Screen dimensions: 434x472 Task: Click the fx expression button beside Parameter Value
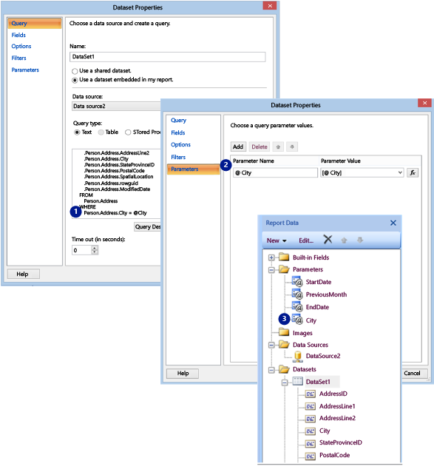point(413,173)
